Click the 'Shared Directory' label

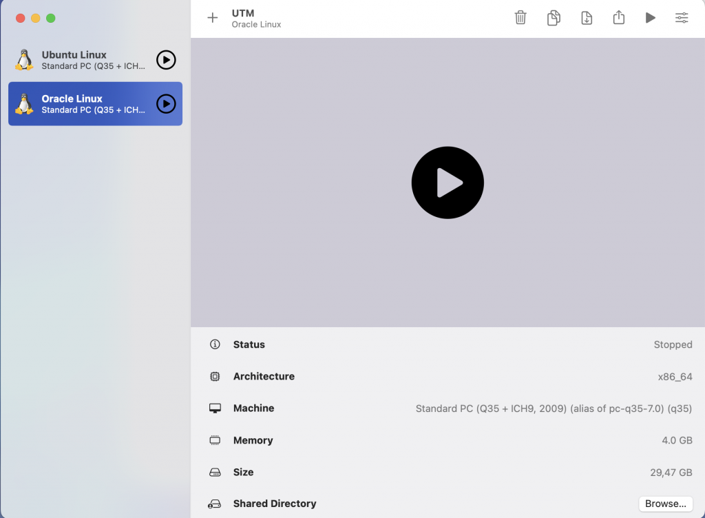pos(274,504)
